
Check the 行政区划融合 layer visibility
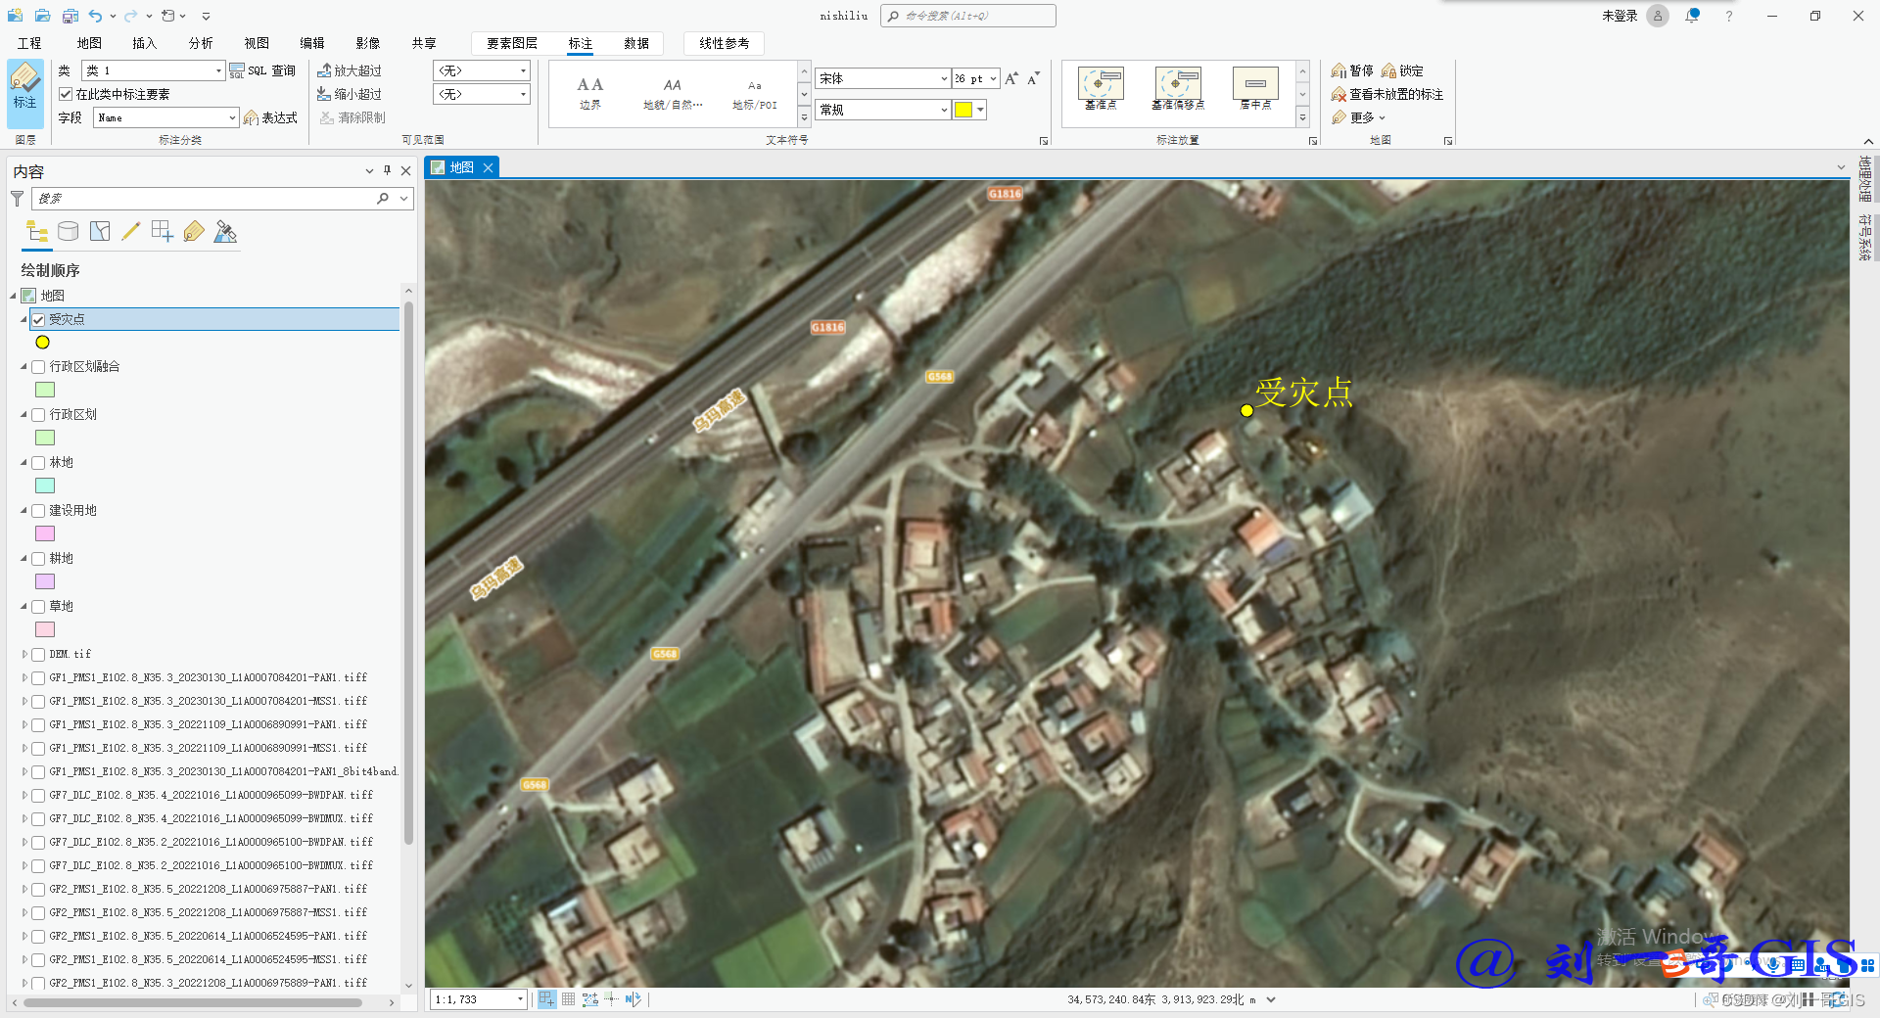tap(38, 367)
